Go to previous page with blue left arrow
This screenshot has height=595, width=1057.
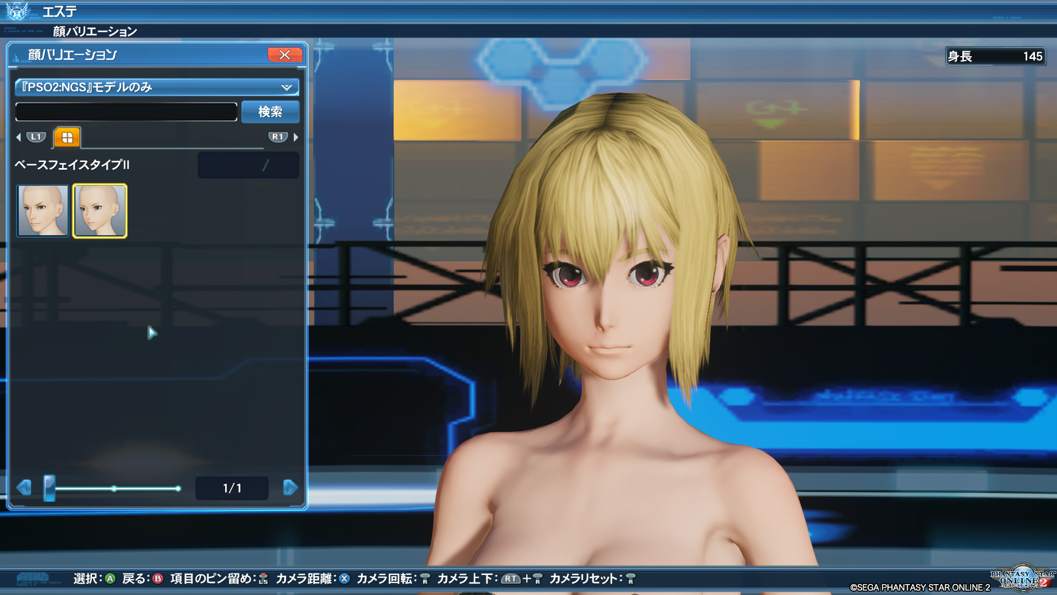24,488
